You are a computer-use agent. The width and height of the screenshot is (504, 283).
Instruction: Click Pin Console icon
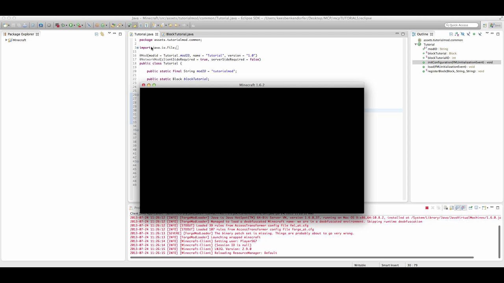click(471, 208)
